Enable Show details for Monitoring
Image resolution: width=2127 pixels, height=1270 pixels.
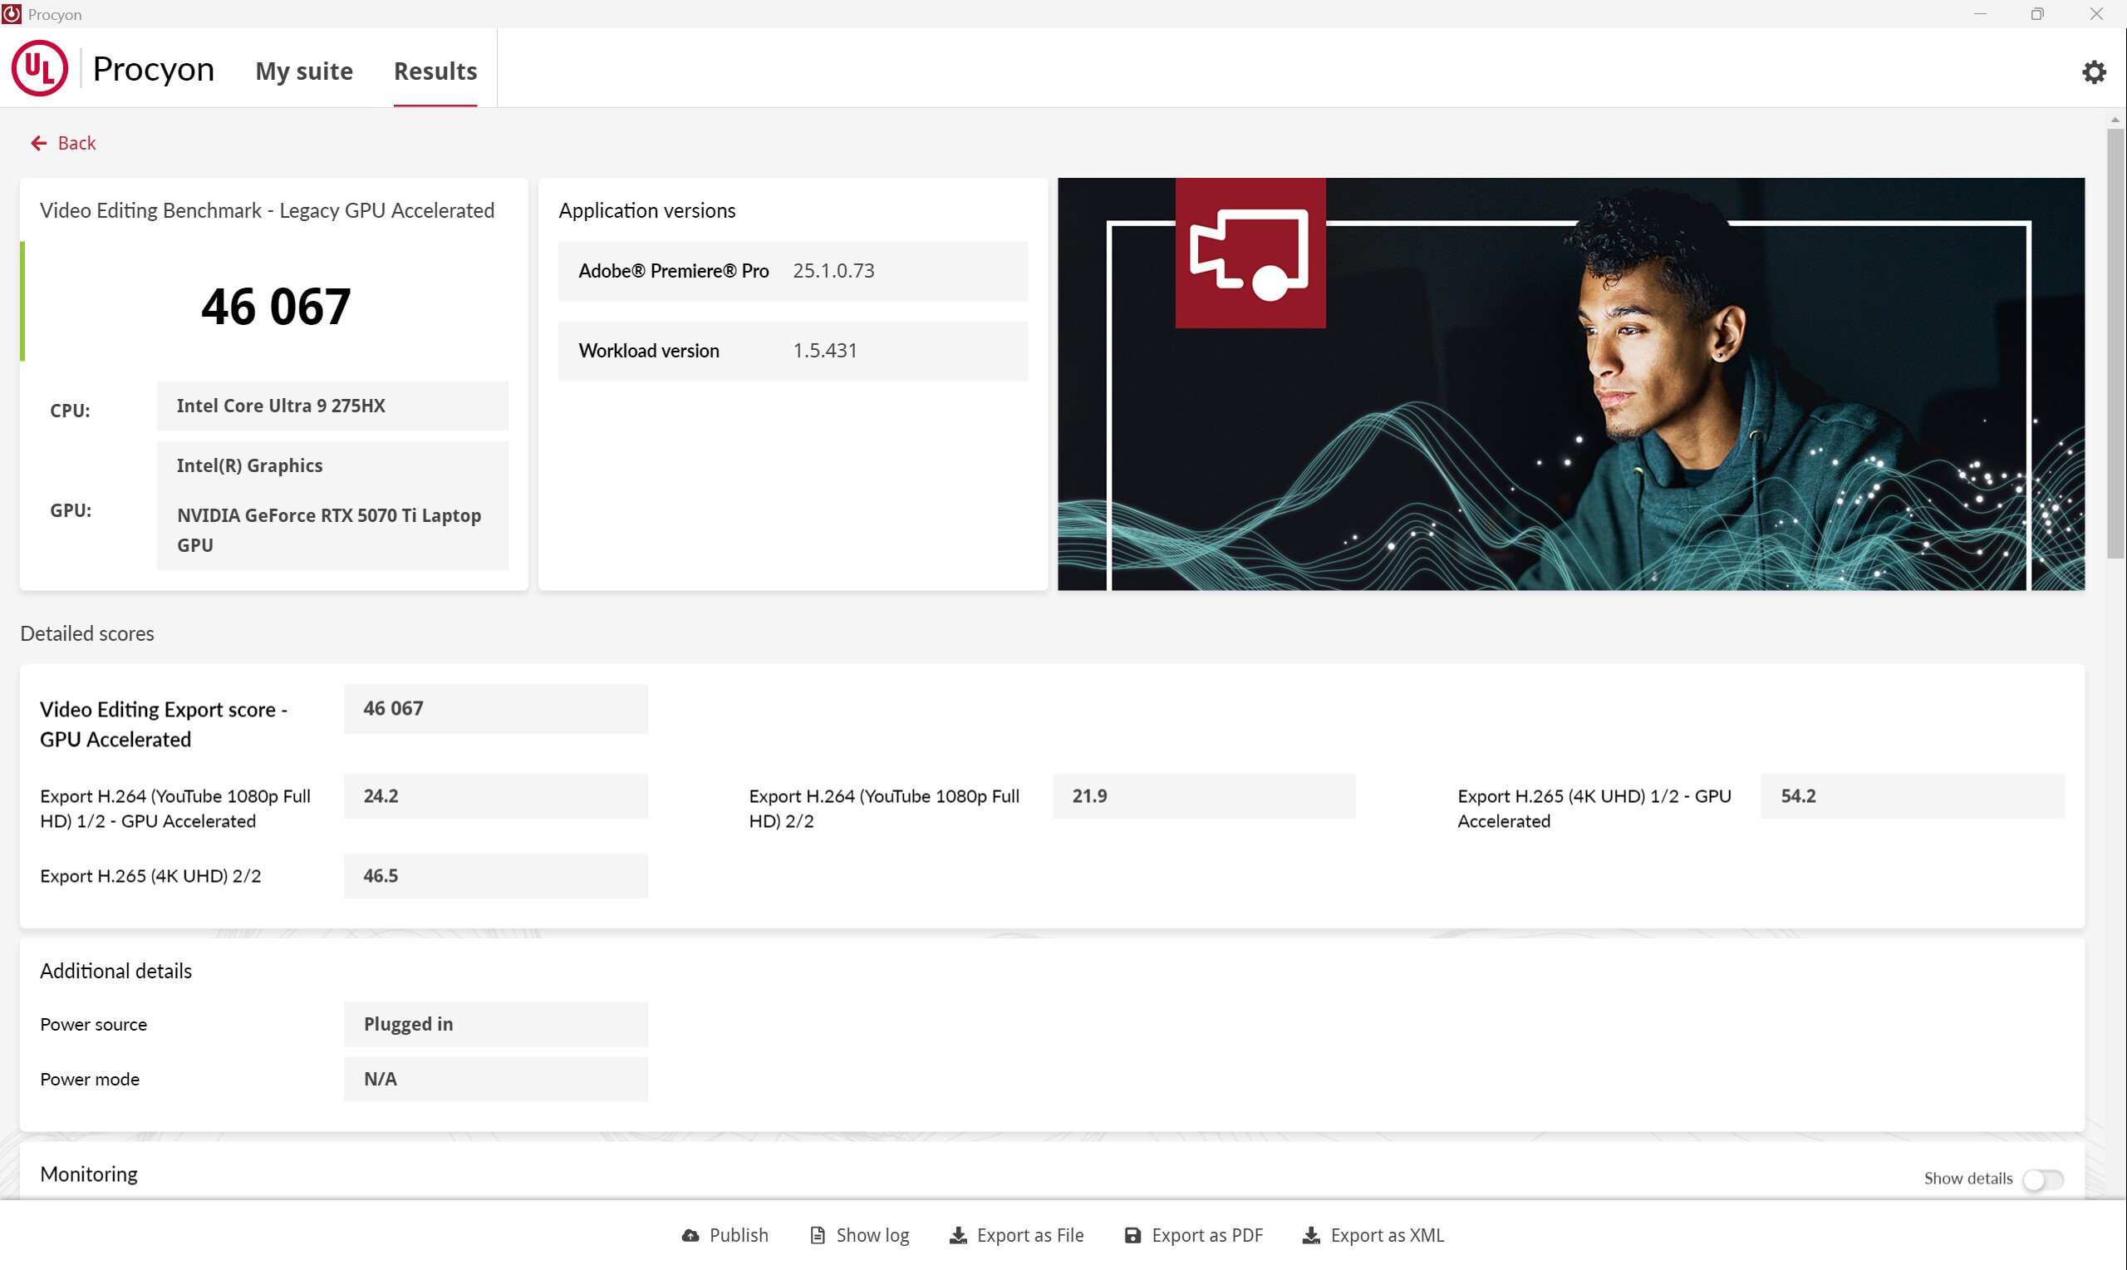point(2044,1179)
